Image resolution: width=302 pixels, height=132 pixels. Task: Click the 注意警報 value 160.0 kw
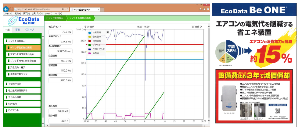[60, 61]
